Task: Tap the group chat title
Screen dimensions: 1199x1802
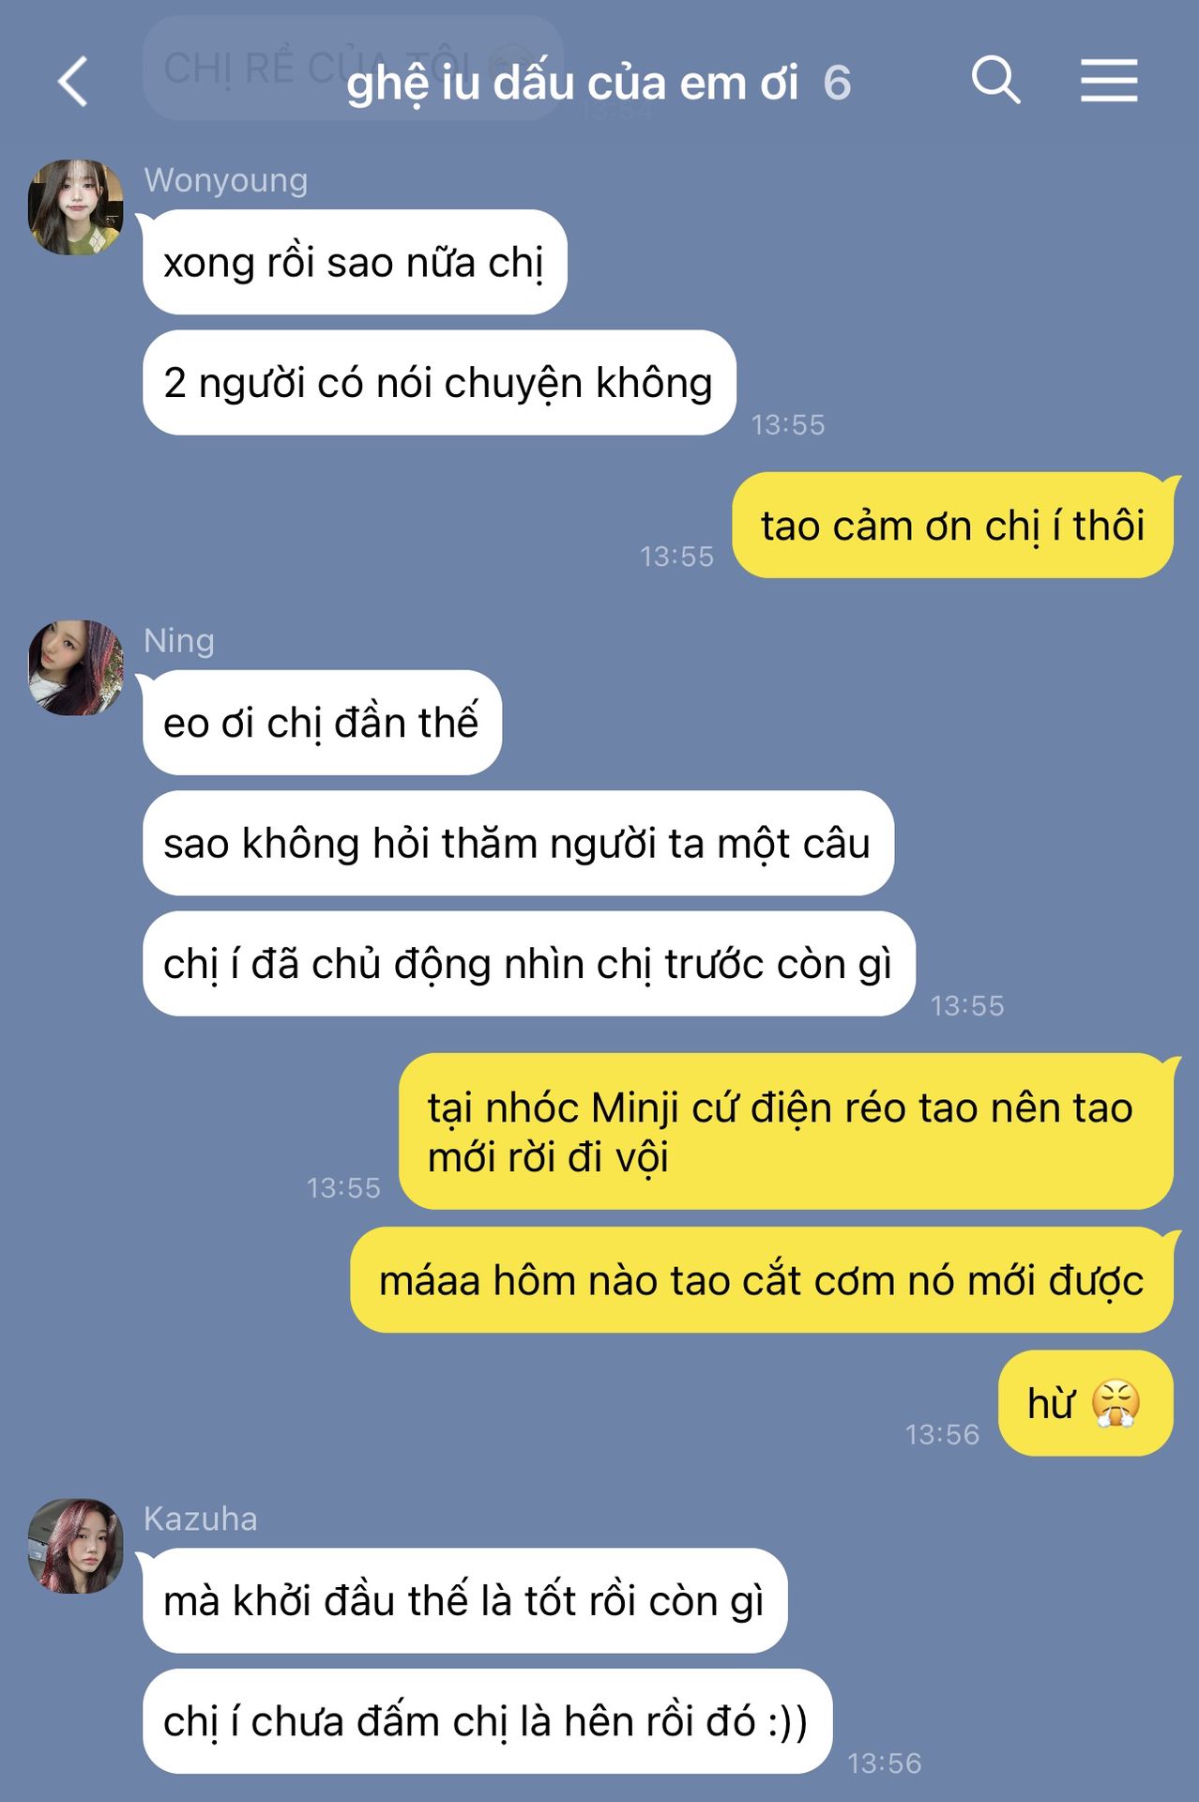Action: pos(572,83)
